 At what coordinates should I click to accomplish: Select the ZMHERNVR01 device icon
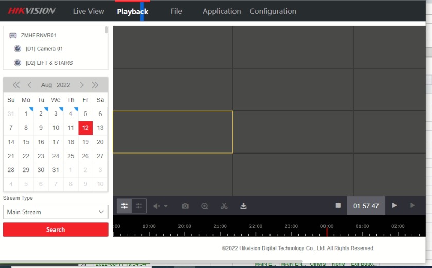pos(13,35)
